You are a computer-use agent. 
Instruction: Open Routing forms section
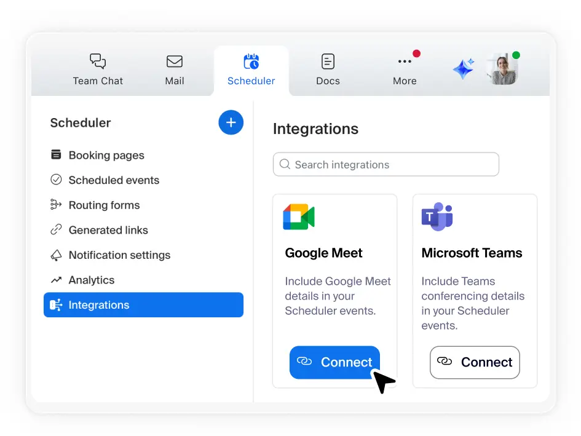point(104,205)
